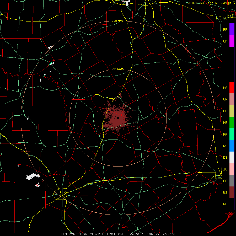This screenshot has height=236, width=236.
Task: Click the UK legend label
Action: [x=225, y=41]
